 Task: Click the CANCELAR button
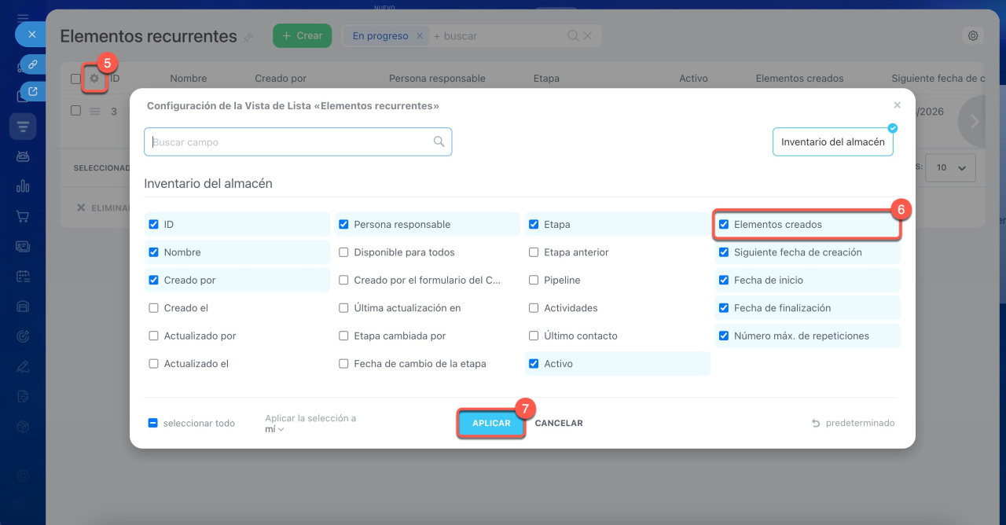(x=559, y=424)
